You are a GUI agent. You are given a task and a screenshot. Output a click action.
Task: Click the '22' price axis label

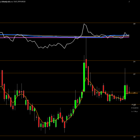pyautogui.click(x=134, y=74)
